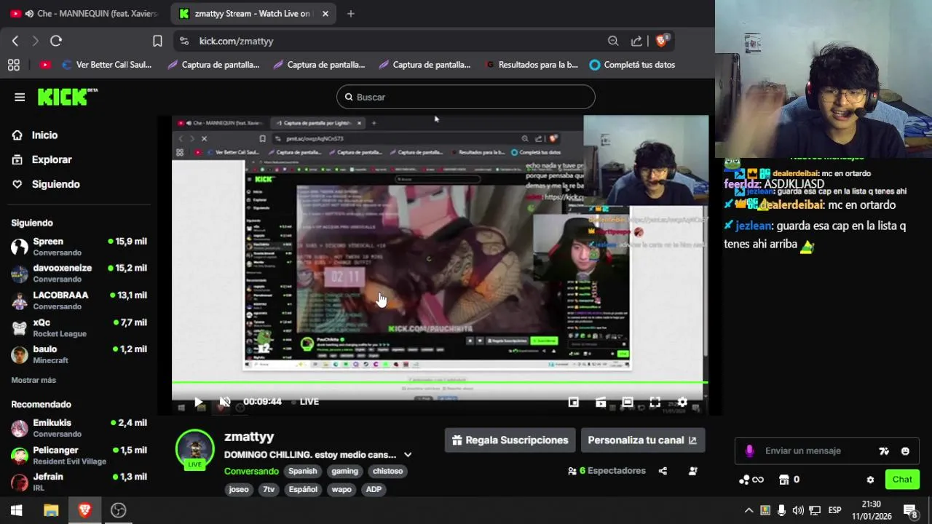
Task: Select the chistoso tag
Action: [387, 471]
